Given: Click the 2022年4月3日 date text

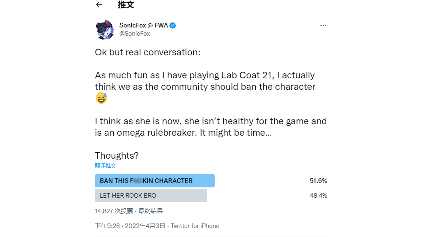Looking at the screenshot, I should point(145,226).
